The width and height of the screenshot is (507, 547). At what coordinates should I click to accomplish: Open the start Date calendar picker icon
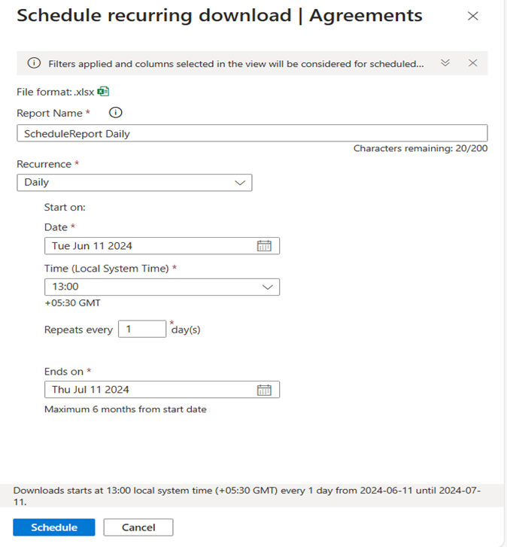pos(264,246)
